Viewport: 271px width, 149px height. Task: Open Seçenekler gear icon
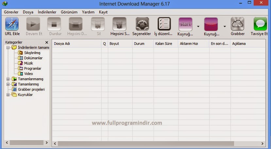tap(142, 24)
